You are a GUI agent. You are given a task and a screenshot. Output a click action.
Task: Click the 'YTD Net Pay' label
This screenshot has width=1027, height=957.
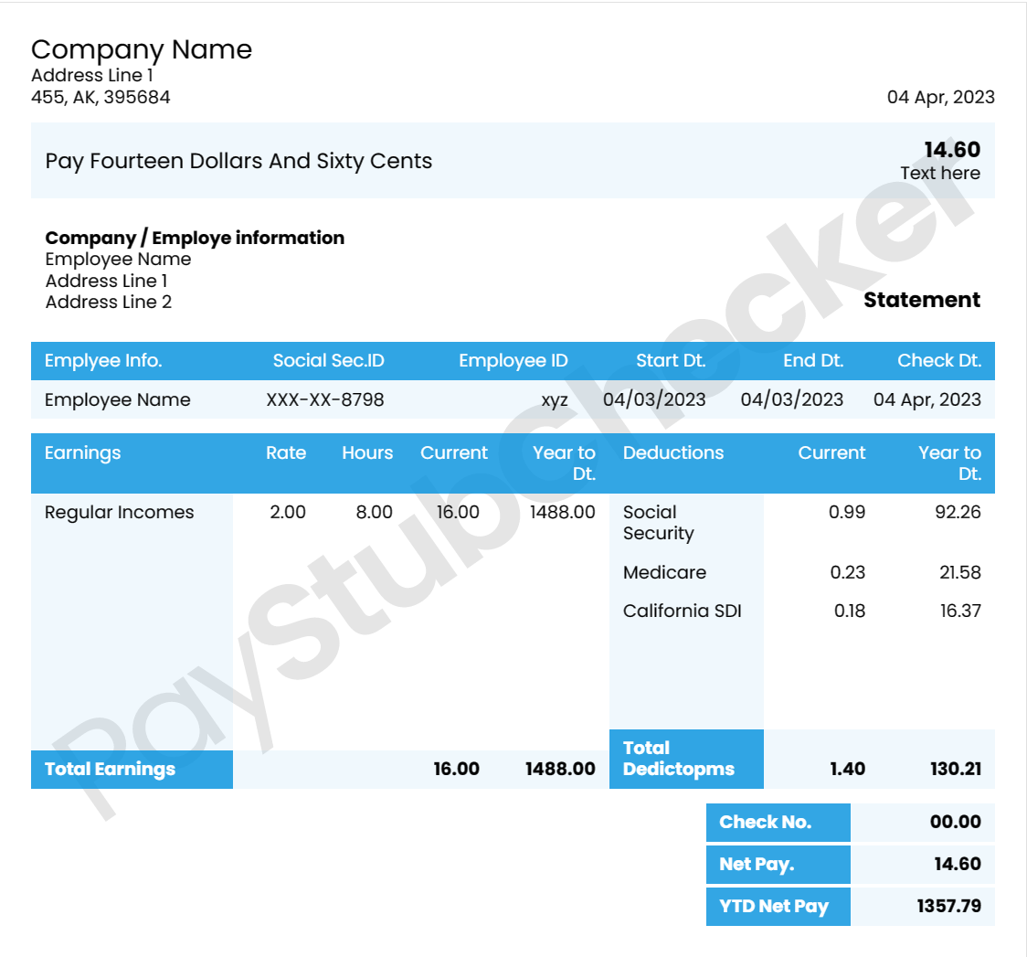pos(774,907)
